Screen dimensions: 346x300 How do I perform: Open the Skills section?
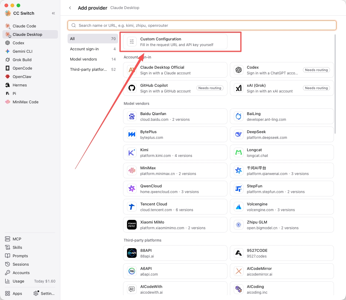[30, 247]
